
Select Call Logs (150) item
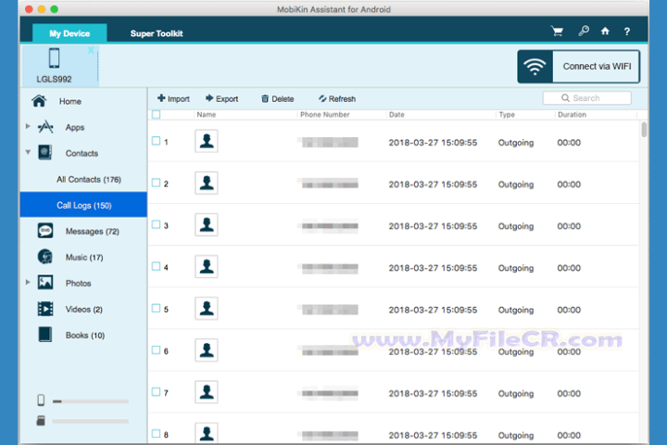[83, 205]
